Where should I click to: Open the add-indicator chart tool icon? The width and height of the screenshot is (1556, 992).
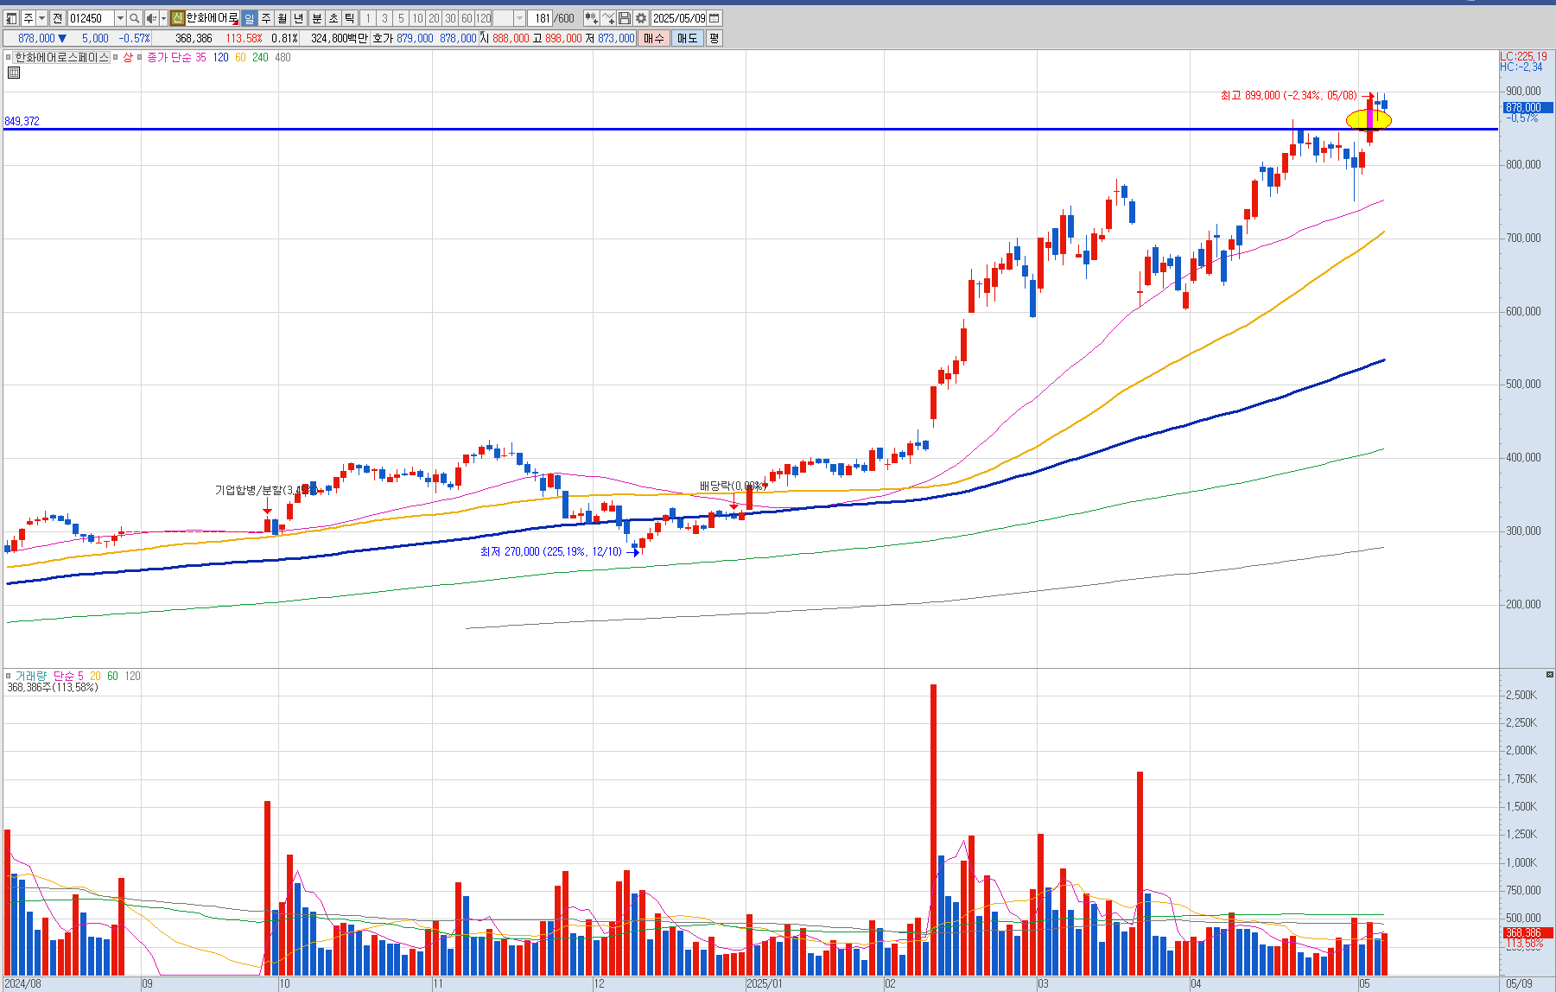tap(592, 18)
